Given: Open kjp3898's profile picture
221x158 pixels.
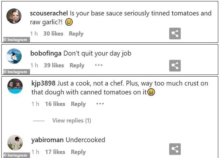Looking at the screenshot, I should pos(15,86).
